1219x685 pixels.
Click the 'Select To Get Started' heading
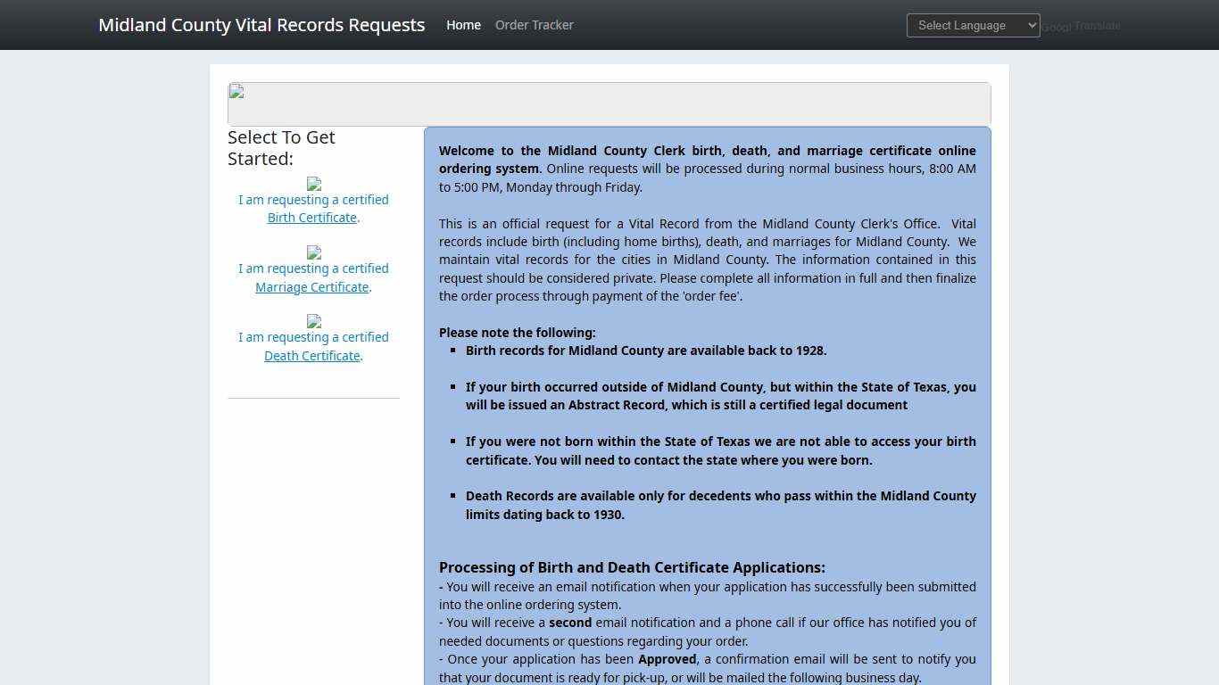(x=281, y=148)
